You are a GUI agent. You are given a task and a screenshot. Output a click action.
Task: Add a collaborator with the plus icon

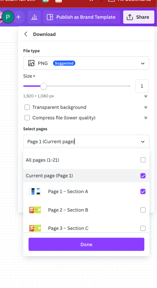click(x=18, y=17)
